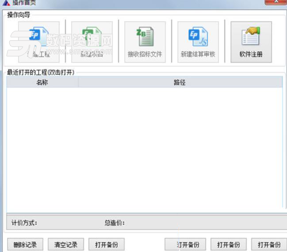Select 接收招标文件 icon button
This screenshot has height=252, width=287.
click(145, 42)
